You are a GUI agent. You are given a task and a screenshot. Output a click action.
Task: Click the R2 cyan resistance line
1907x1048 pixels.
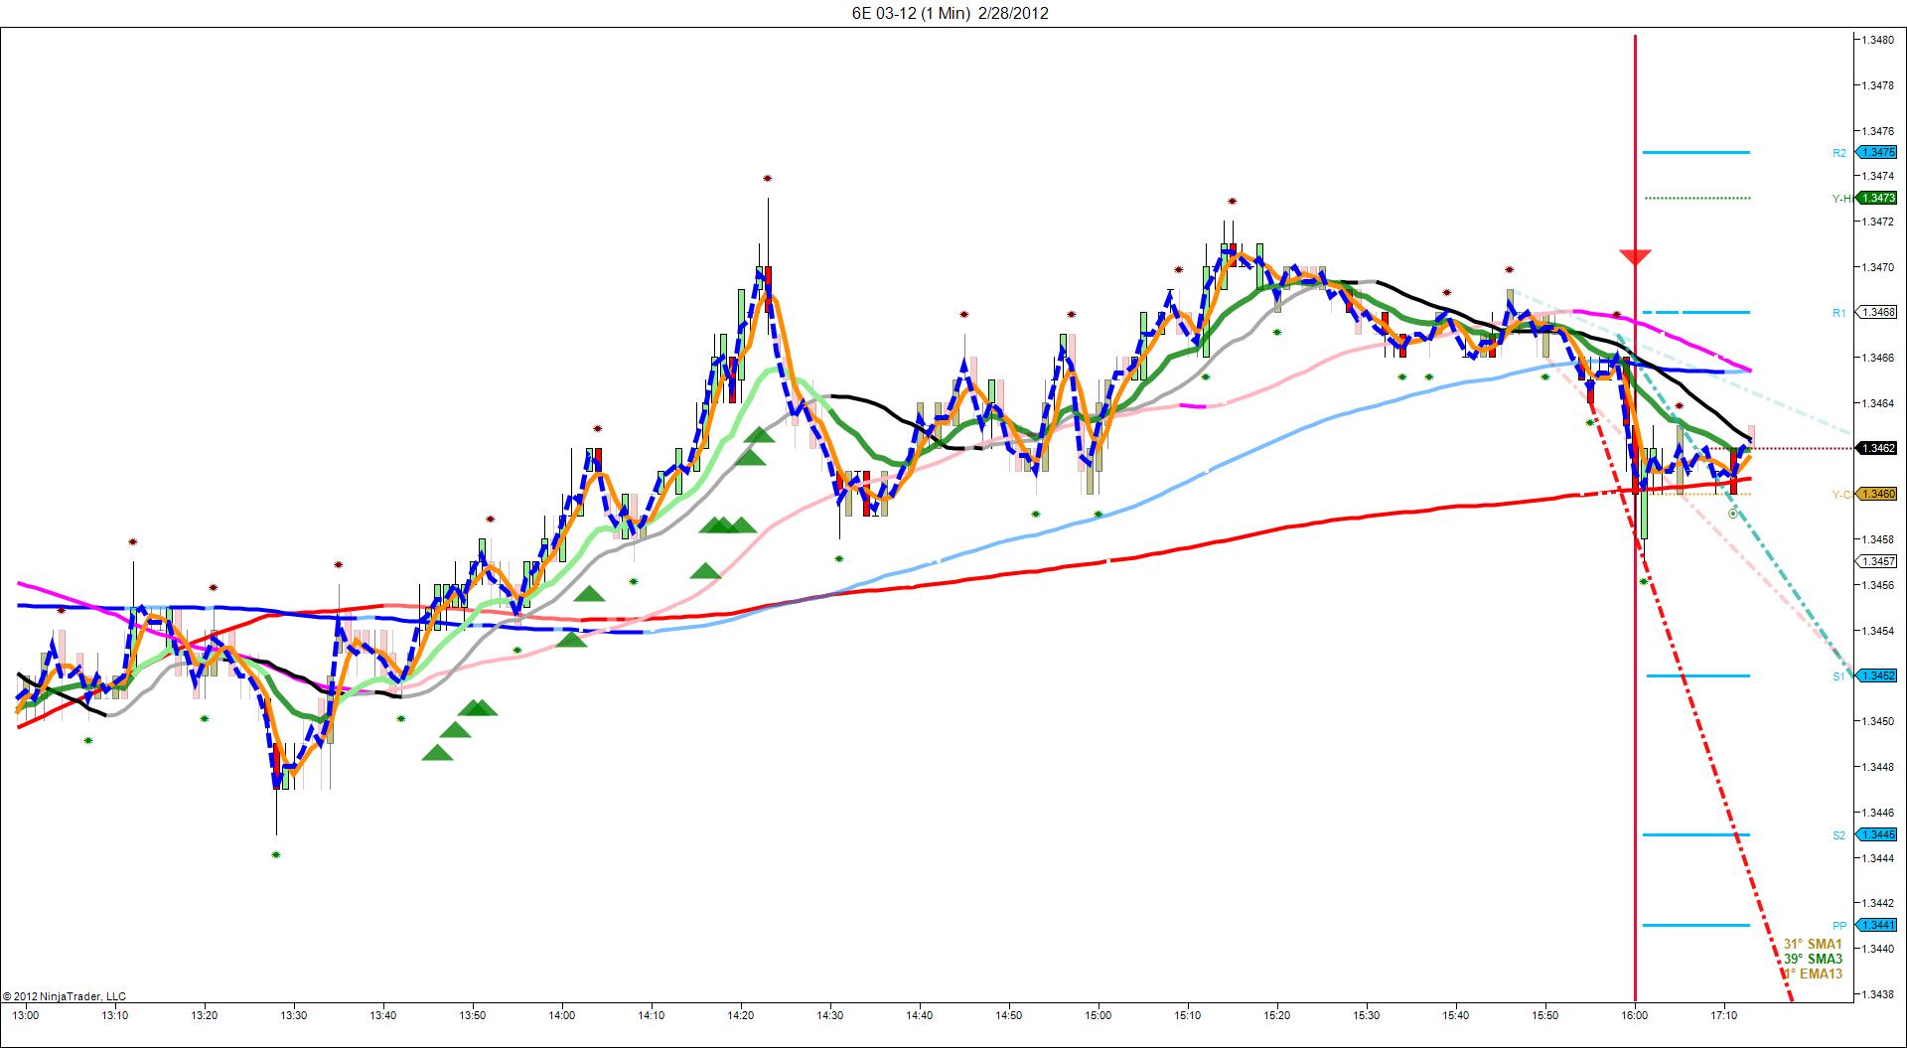1696,152
